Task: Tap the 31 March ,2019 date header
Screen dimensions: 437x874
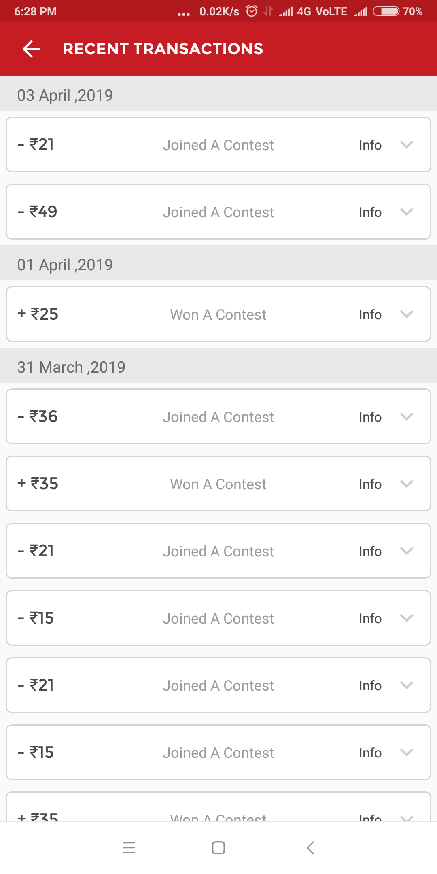Action: pyautogui.click(x=71, y=367)
